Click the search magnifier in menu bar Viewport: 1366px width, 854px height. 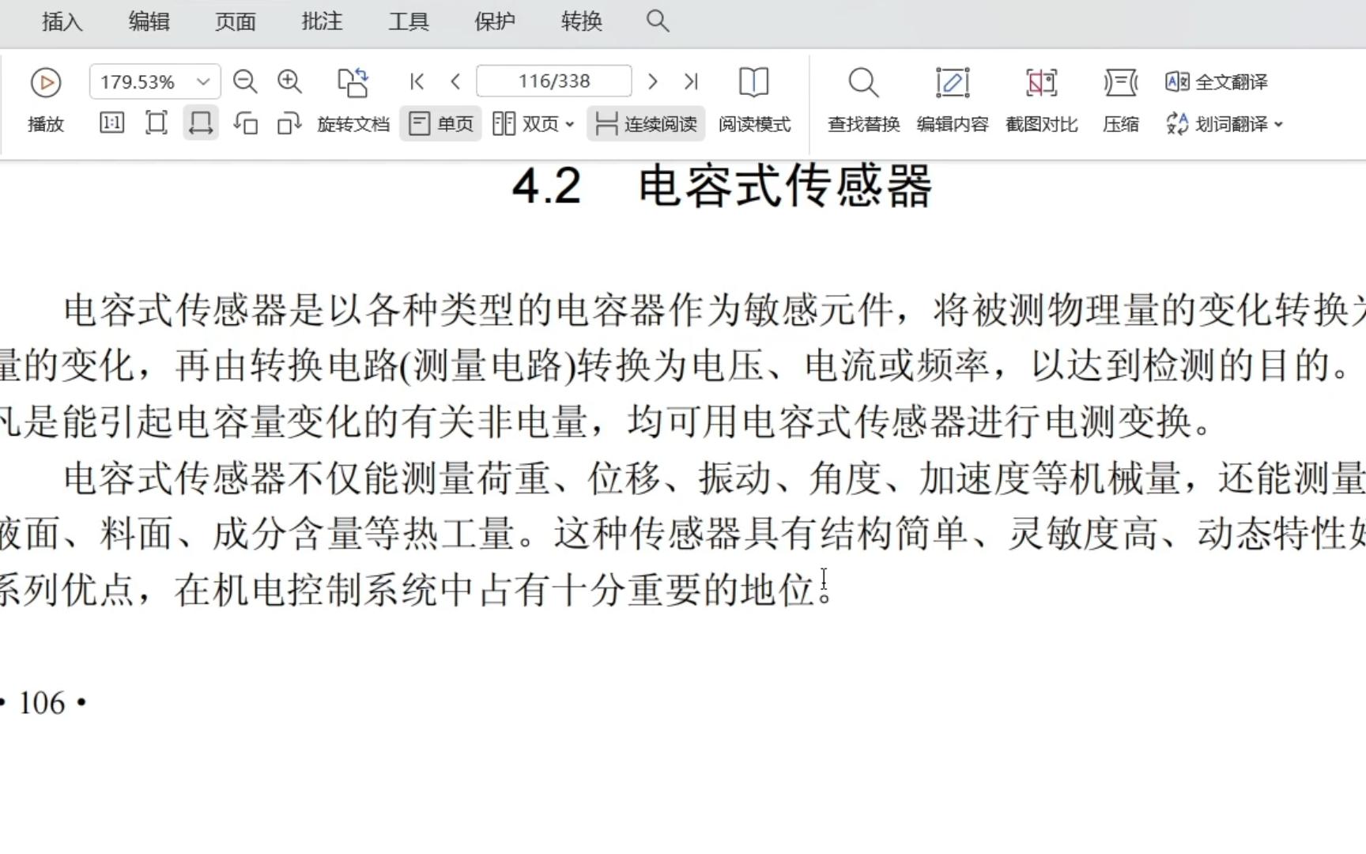[658, 21]
